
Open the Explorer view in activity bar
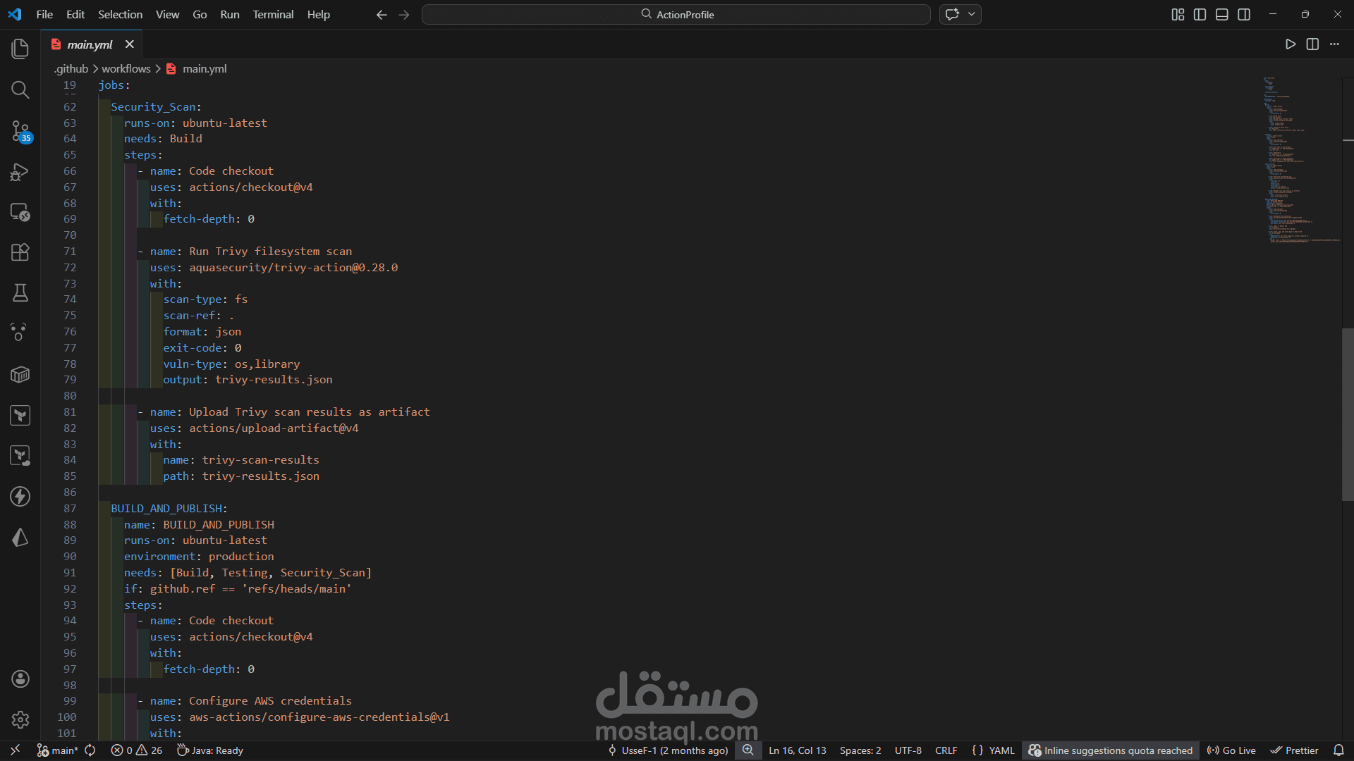(x=20, y=49)
